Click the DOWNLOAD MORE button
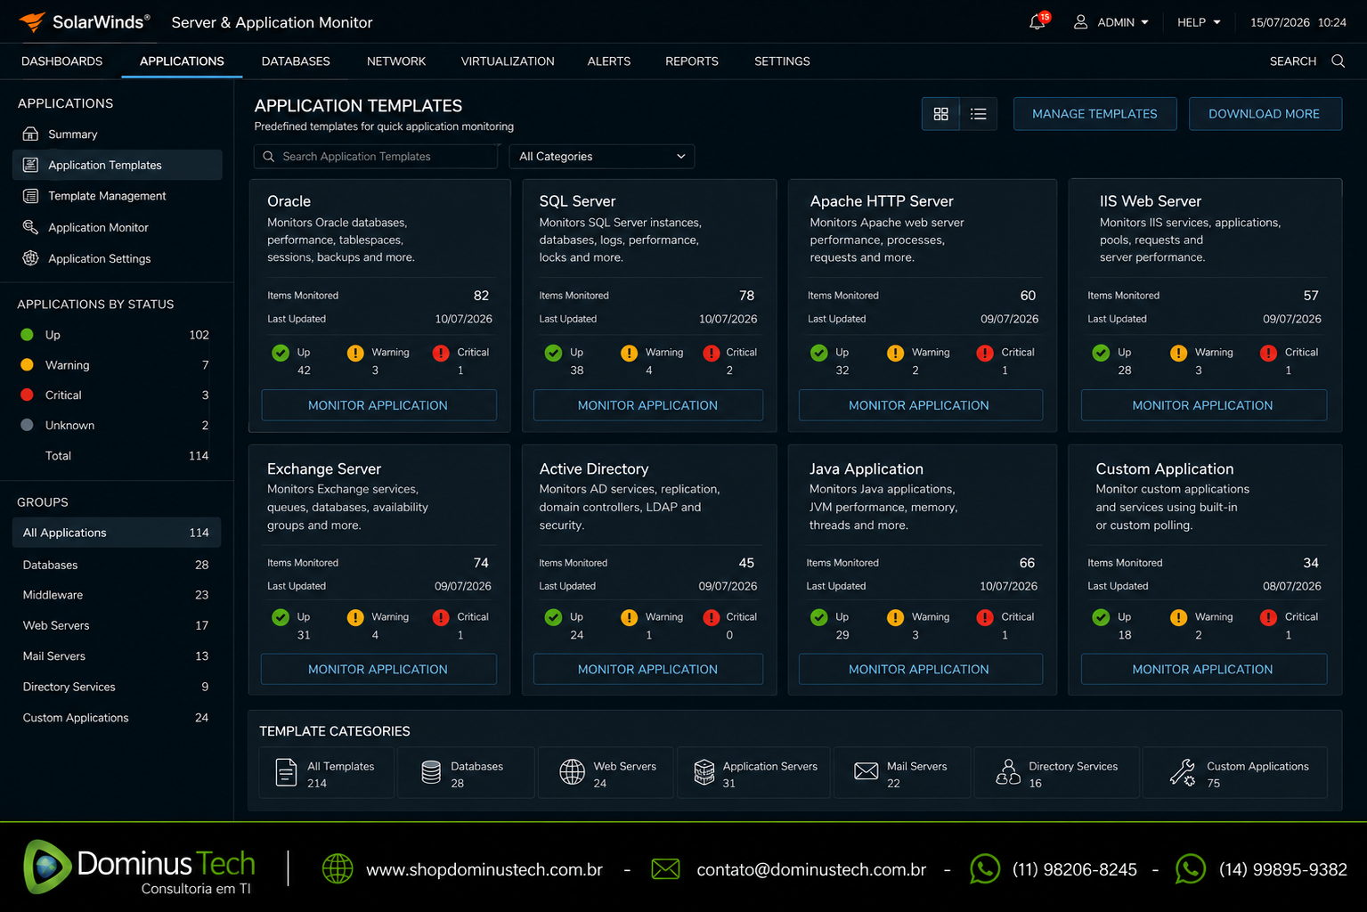Image resolution: width=1367 pixels, height=912 pixels. [x=1265, y=114]
